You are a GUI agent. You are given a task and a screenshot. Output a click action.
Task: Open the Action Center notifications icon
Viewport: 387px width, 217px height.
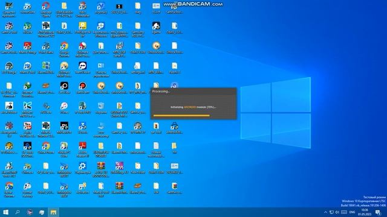378,212
